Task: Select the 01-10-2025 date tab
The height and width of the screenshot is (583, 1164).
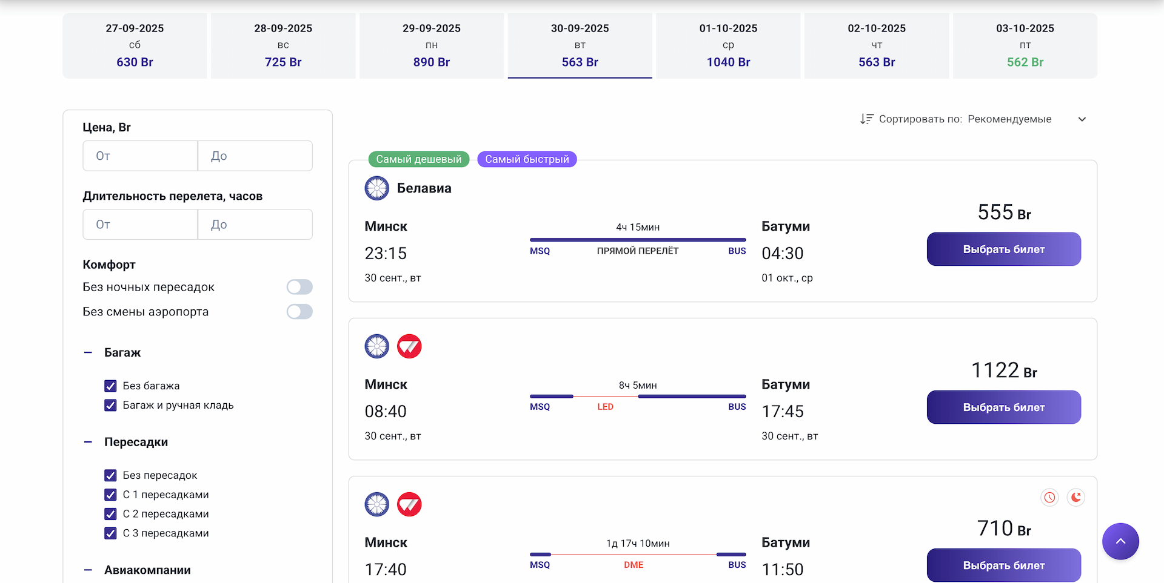Action: tap(728, 45)
